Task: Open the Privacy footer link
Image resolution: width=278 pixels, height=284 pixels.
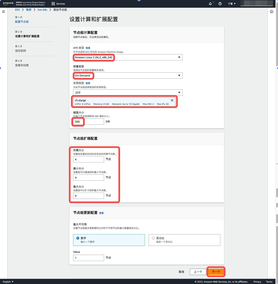Action: tap(257, 282)
